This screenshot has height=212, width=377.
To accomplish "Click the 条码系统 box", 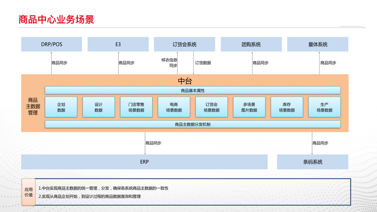I will 312,162.
